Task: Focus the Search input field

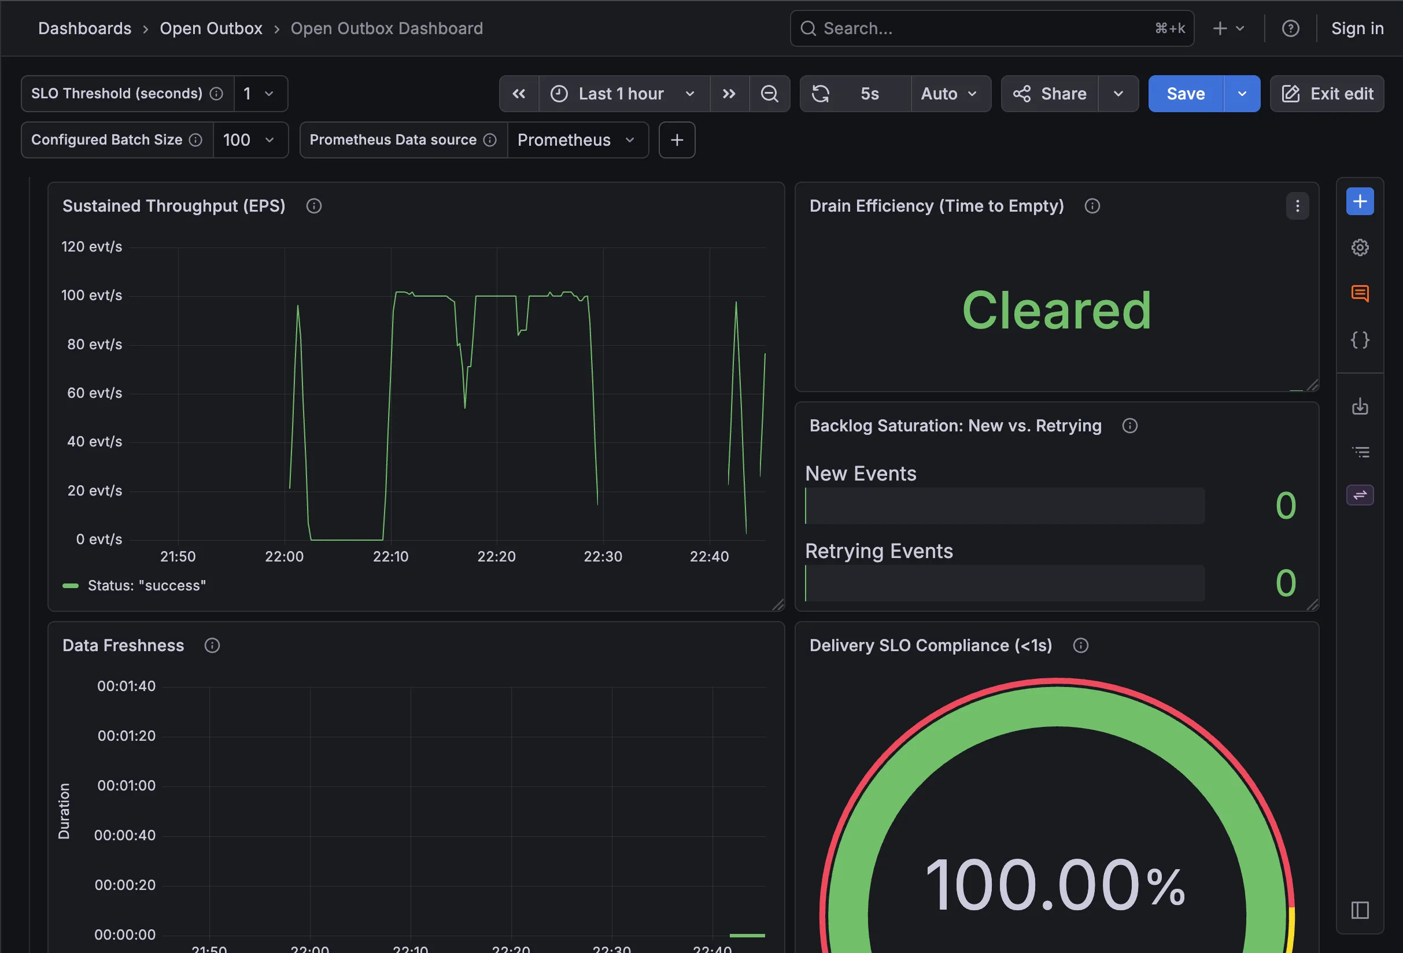Action: click(x=992, y=28)
